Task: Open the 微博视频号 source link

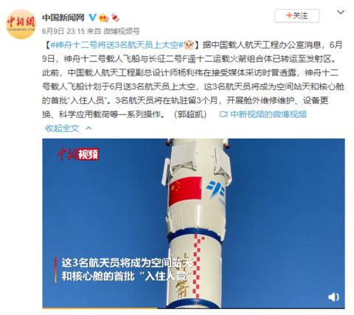Action: point(121,31)
